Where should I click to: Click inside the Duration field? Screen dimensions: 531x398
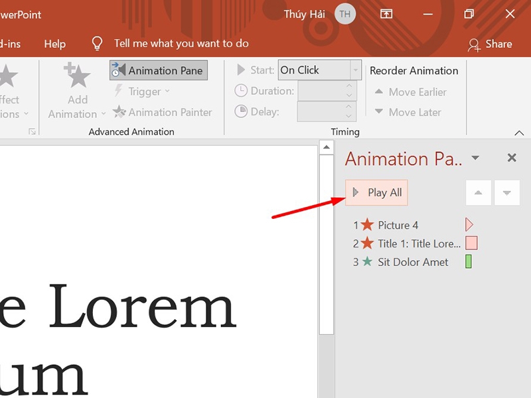323,91
